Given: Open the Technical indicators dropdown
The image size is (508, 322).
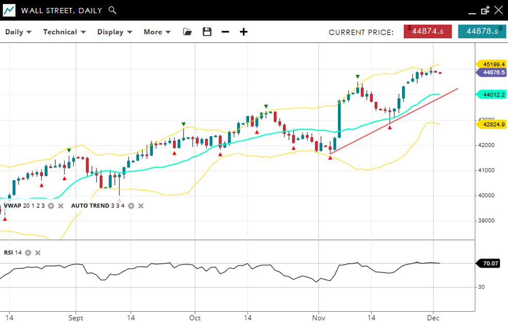Looking at the screenshot, I should pyautogui.click(x=64, y=32).
